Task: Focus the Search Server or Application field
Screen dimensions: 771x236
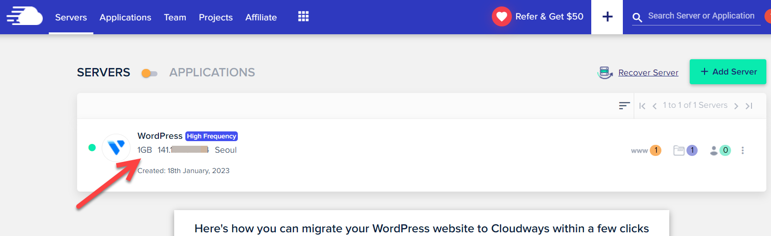Action: (701, 16)
